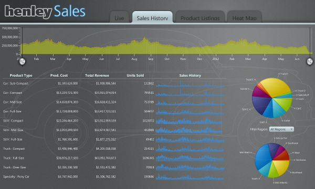
Task: Select the Car : Mid-Size row label
Action: tap(13, 102)
